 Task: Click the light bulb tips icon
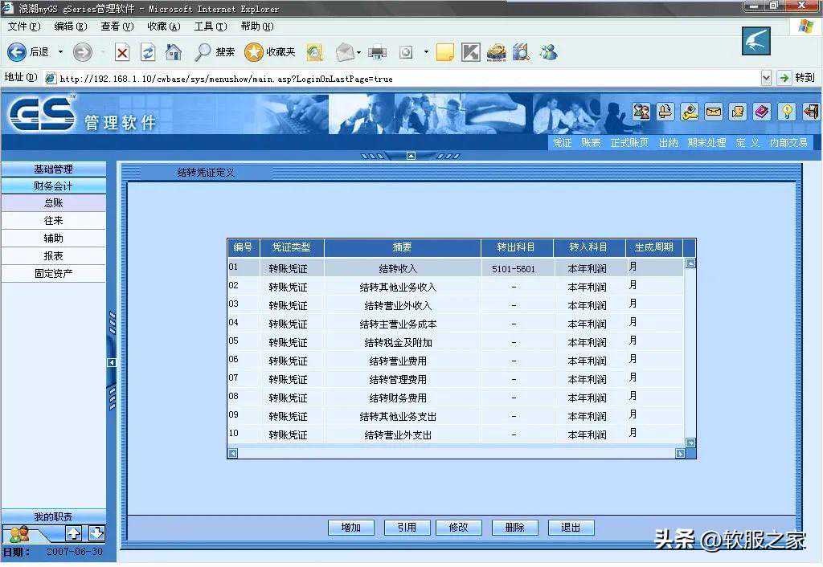(x=786, y=112)
